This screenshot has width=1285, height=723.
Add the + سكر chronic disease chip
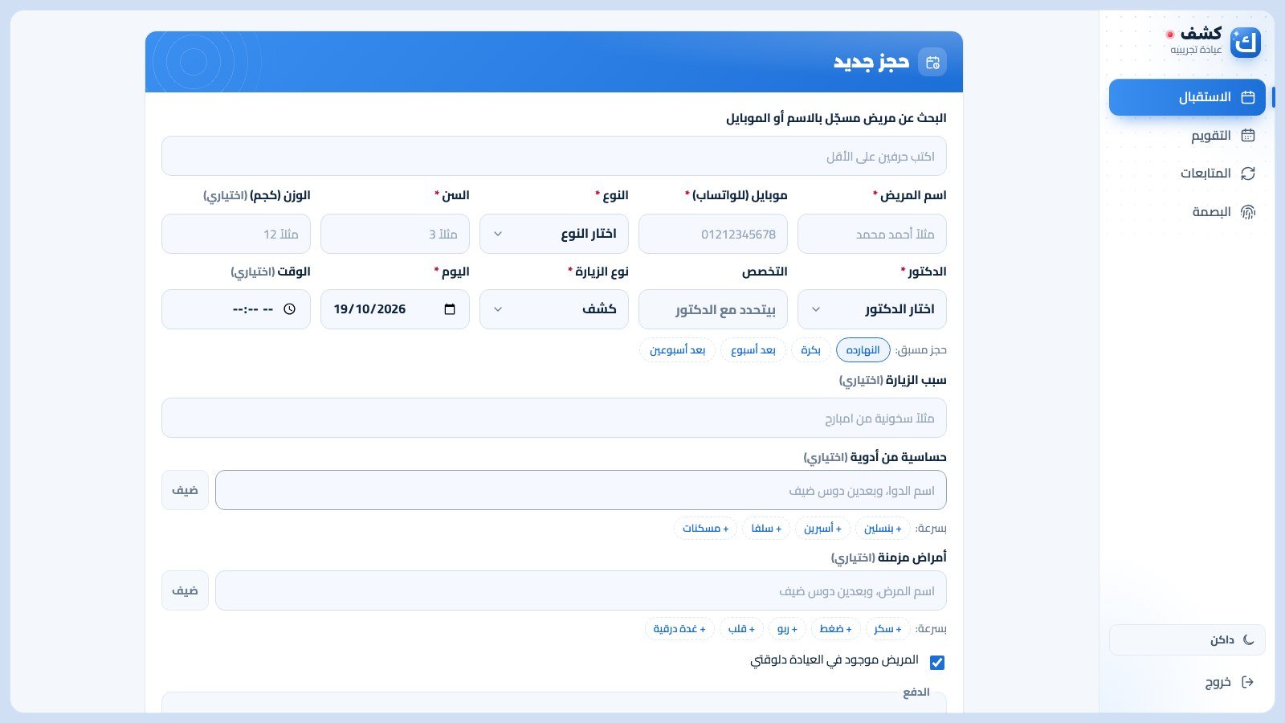(888, 629)
